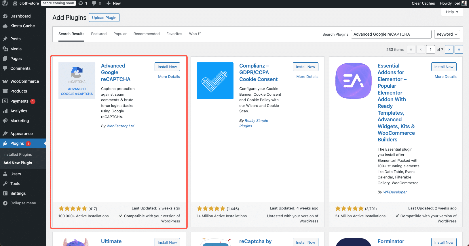The image size is (469, 246).
Task: Click the WordPress logo icon
Action: coord(5,3)
